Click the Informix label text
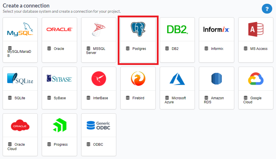Image resolution: width=276 pixels, height=159 pixels. click(217, 49)
